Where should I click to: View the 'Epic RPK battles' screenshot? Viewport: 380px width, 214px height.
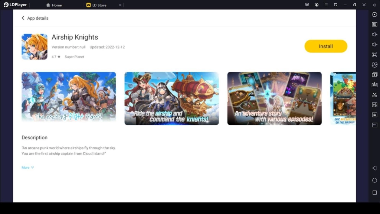[343, 98]
